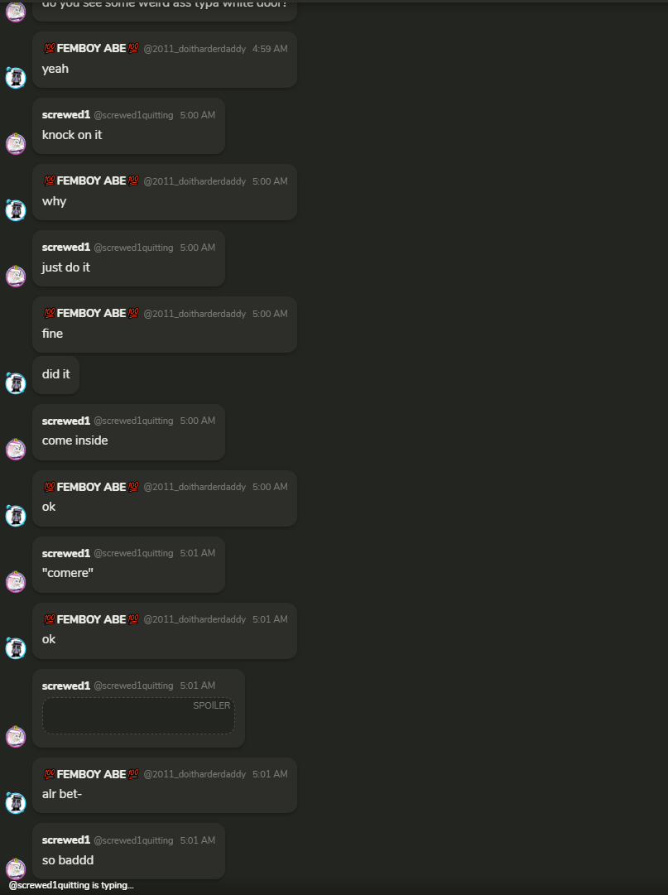Click the screwed1 username above "knock on it"
This screenshot has width=668, height=895.
(66, 115)
